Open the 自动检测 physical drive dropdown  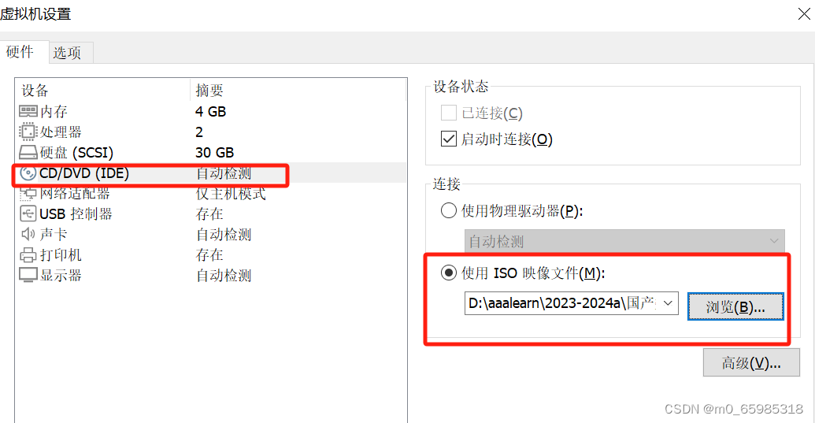[x=624, y=241]
